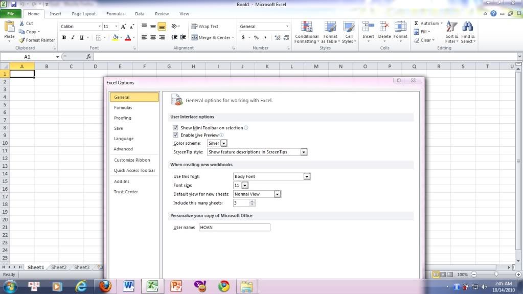Apply the Font Color letter A
523x294 pixels.
coord(127,38)
